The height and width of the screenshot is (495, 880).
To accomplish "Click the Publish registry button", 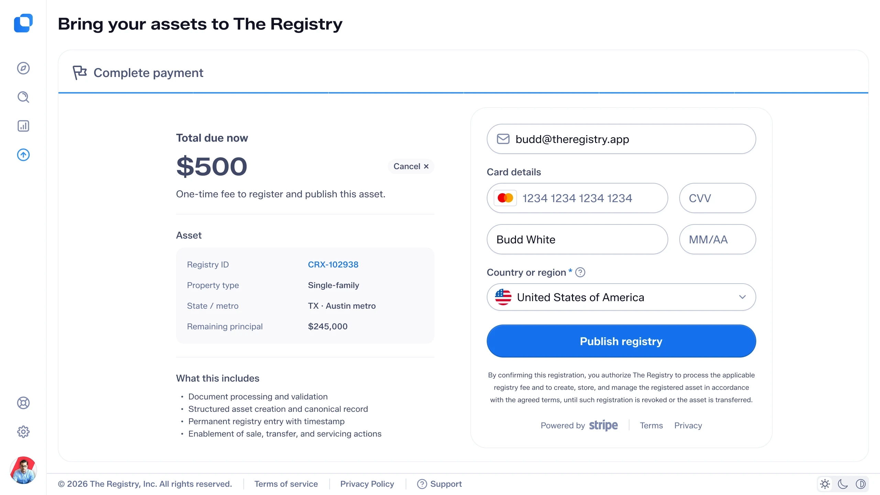I will 621,341.
